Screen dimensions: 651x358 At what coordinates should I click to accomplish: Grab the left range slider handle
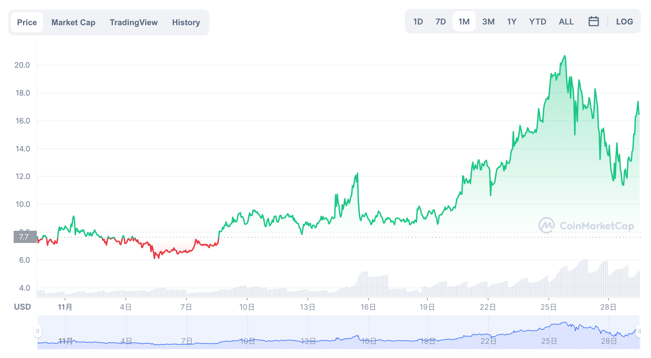38,331
